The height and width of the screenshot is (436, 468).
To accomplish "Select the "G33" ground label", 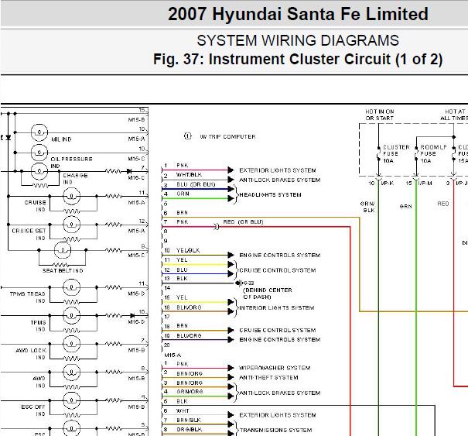I will [248, 283].
